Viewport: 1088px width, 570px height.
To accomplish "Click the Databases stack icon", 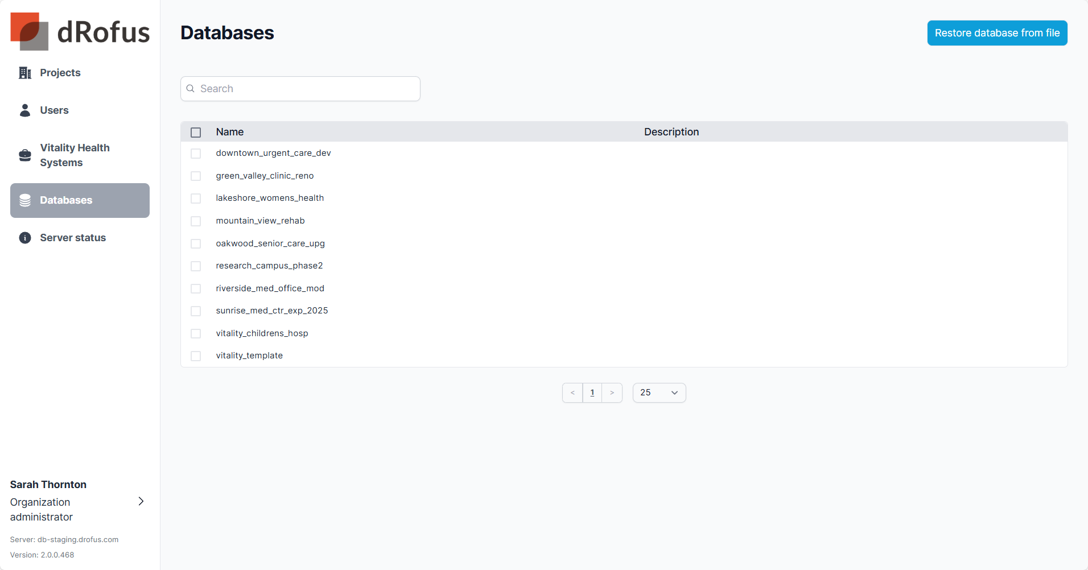I will click(25, 200).
